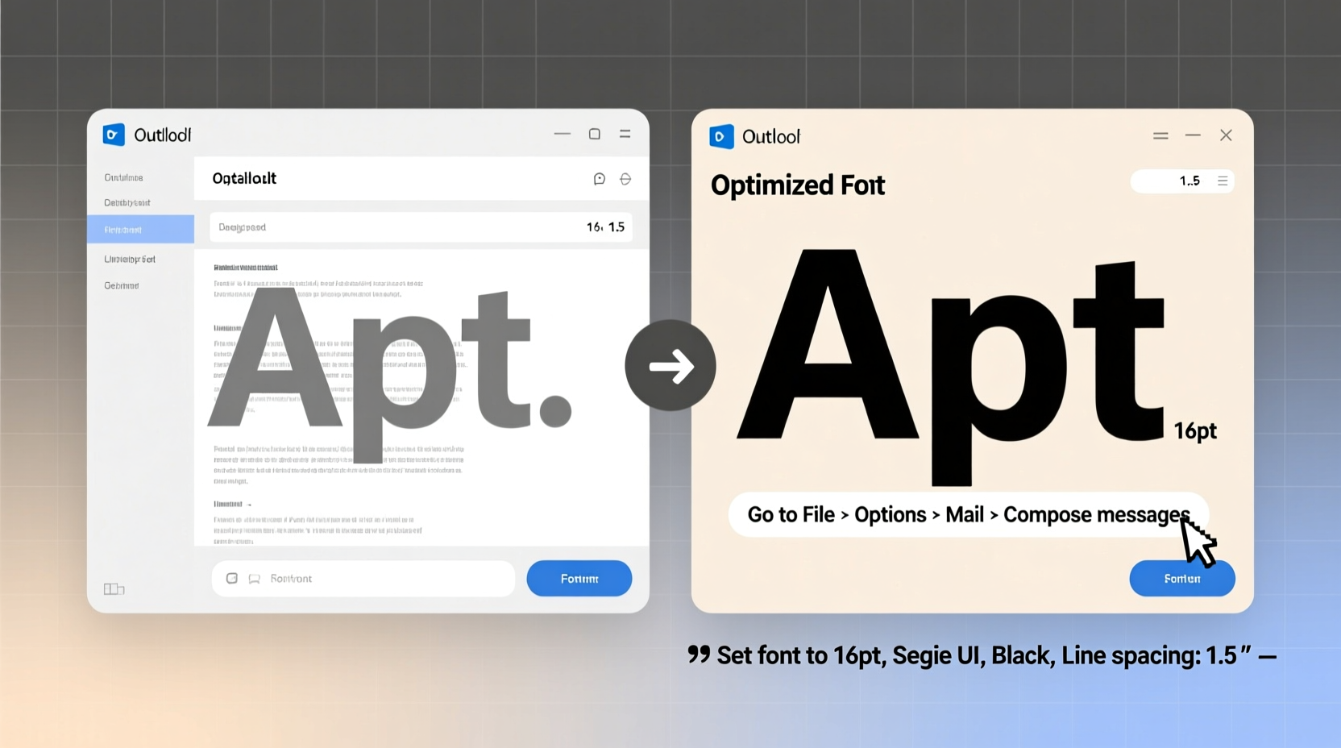Select the bottom-most item in the left sidebar
Image resolution: width=1341 pixels, height=748 pixels.
point(121,285)
